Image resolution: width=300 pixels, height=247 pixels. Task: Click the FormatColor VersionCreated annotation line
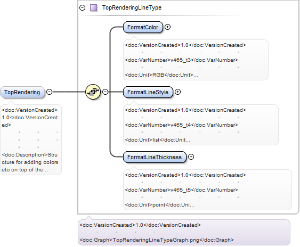point(185,45)
